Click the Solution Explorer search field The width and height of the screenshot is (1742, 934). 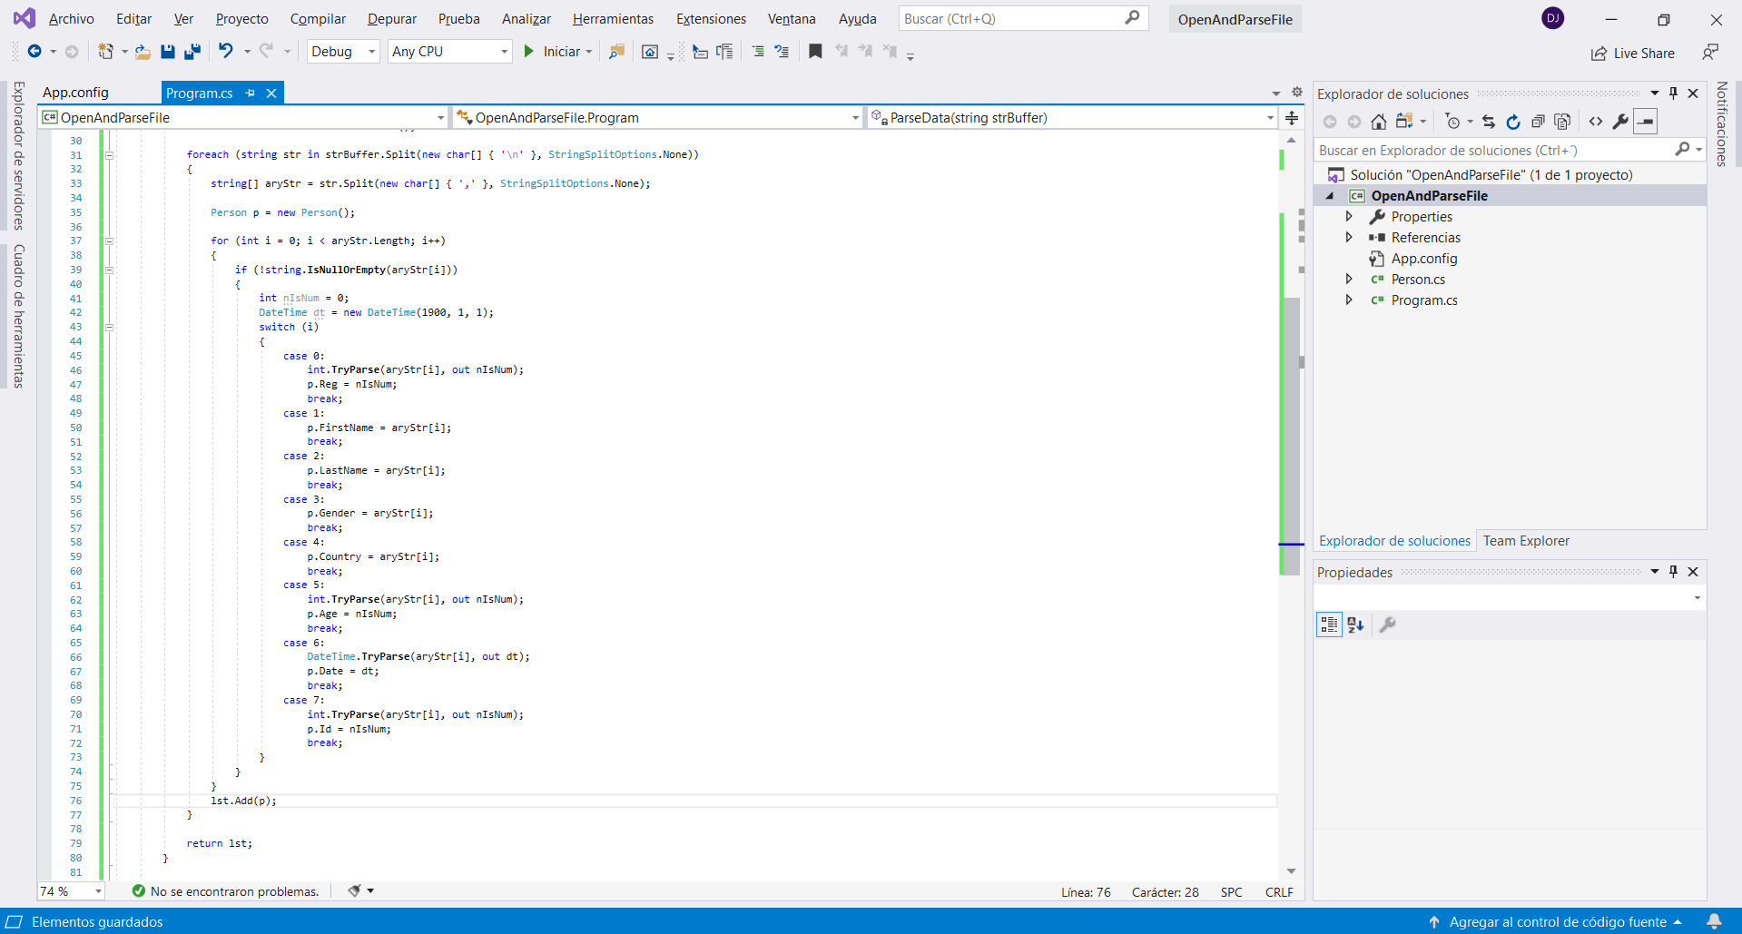click(x=1494, y=151)
